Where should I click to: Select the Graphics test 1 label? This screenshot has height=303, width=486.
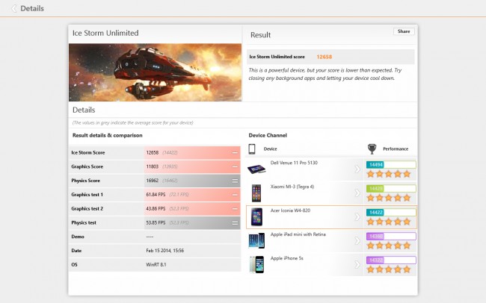tap(87, 195)
